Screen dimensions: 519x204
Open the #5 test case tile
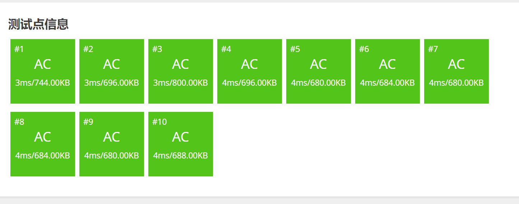319,71
